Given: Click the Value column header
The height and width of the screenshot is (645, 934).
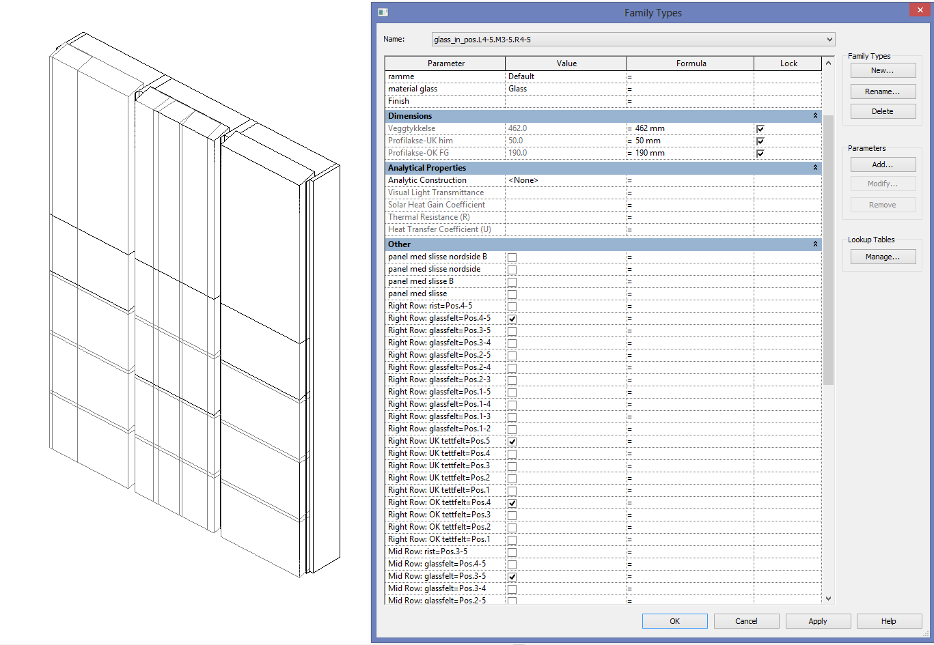Looking at the screenshot, I should 566,63.
